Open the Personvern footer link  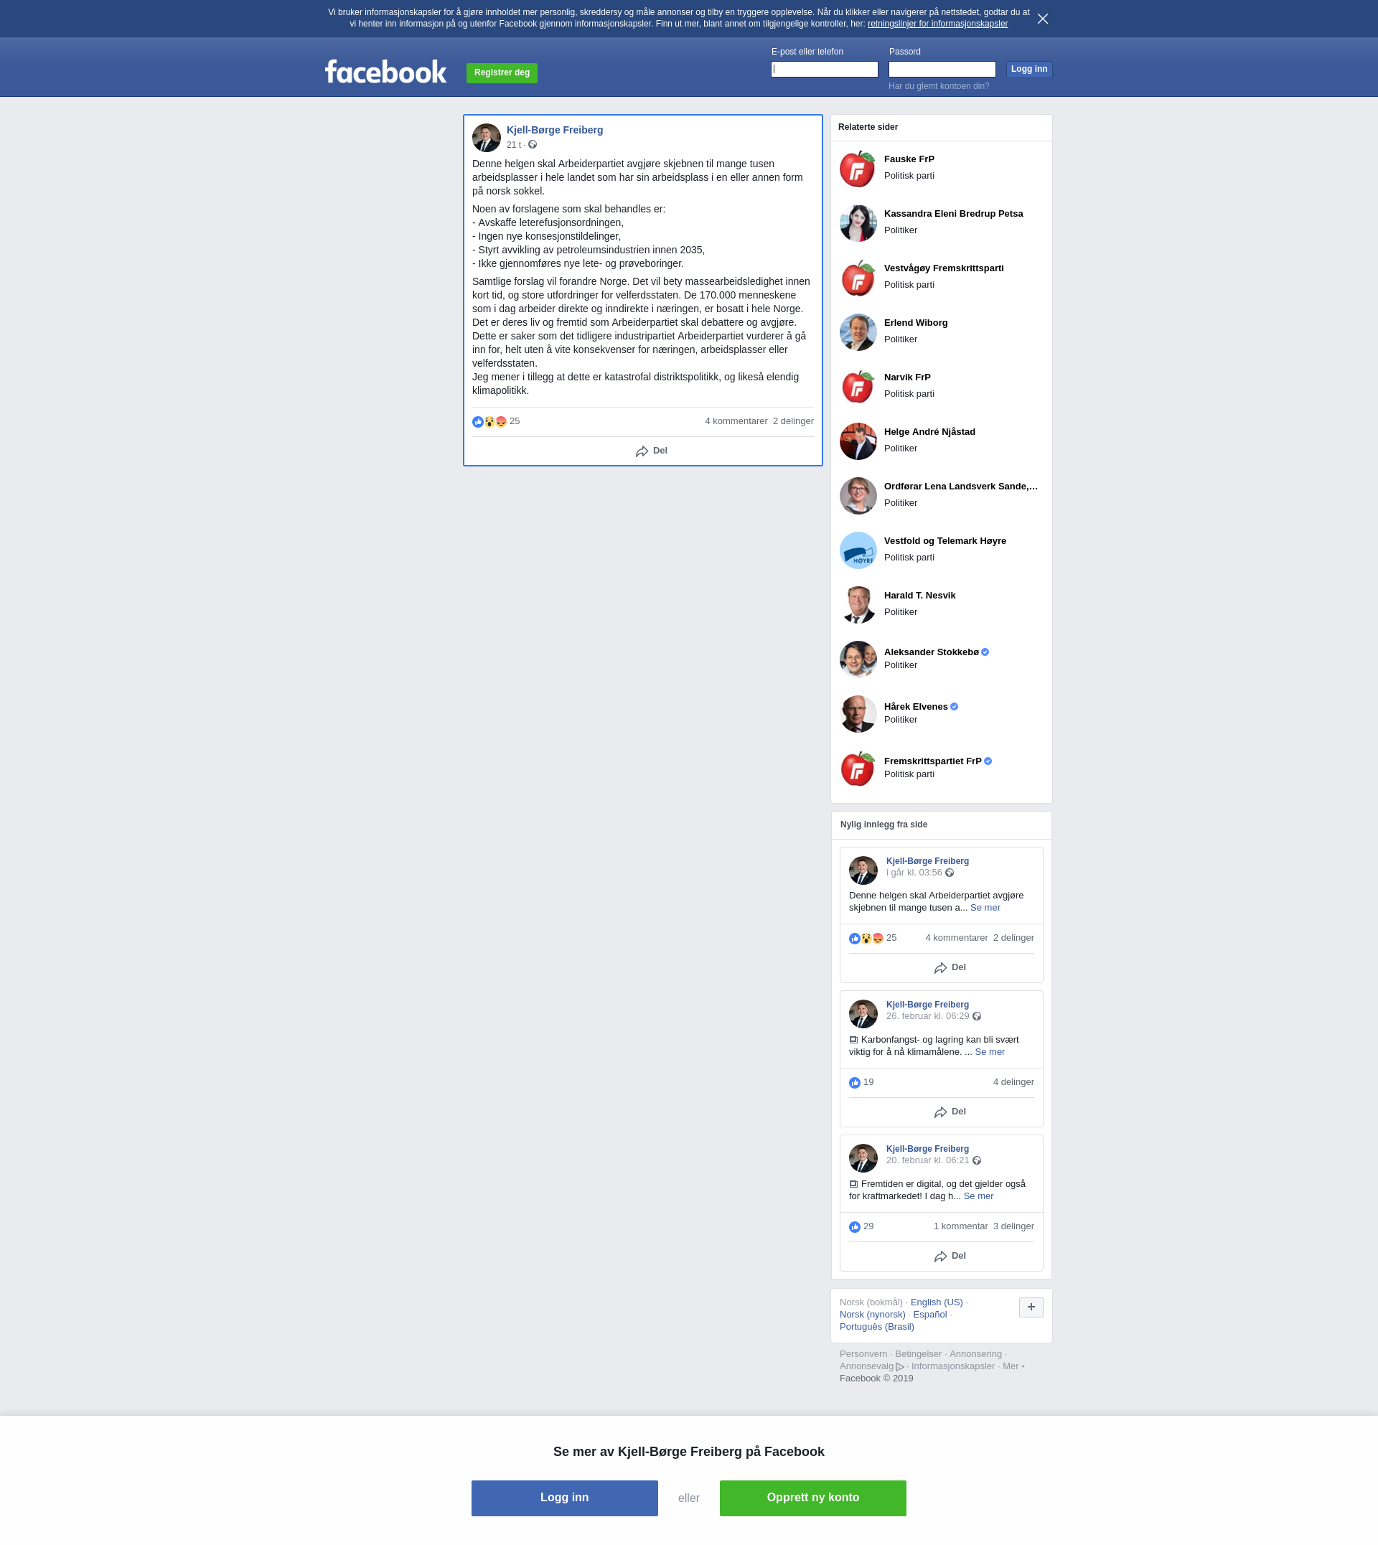(x=863, y=1353)
